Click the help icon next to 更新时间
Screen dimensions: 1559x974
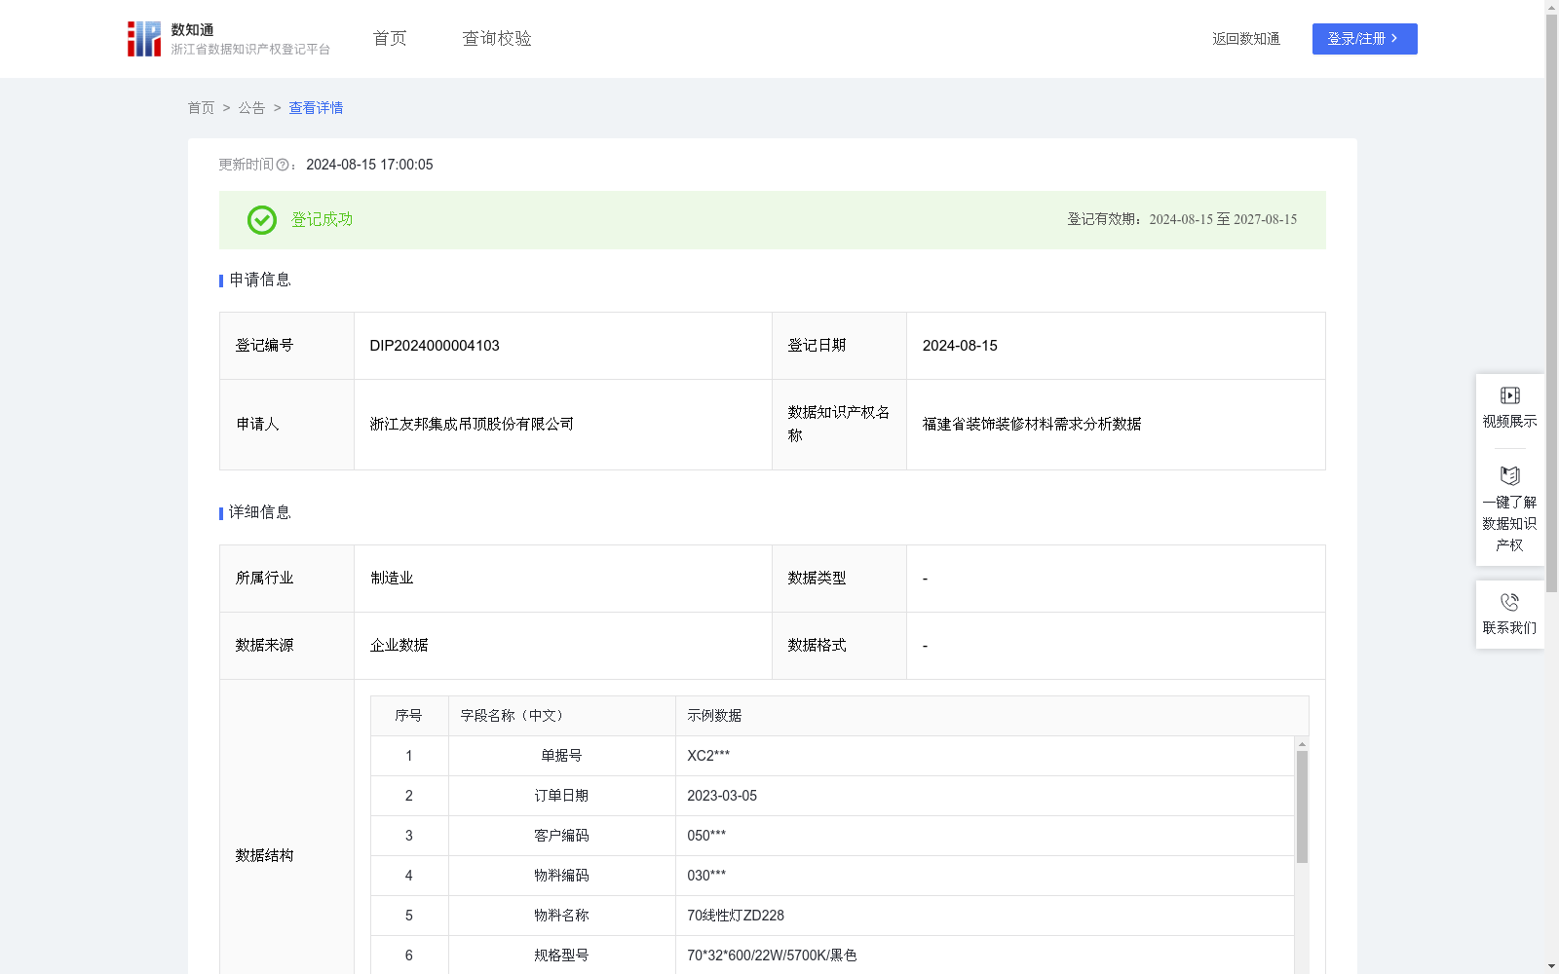[x=283, y=166]
